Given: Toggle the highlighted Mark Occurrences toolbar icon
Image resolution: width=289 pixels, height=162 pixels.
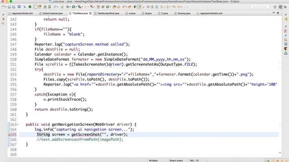Looking at the screenshot, I should pos(139,7).
